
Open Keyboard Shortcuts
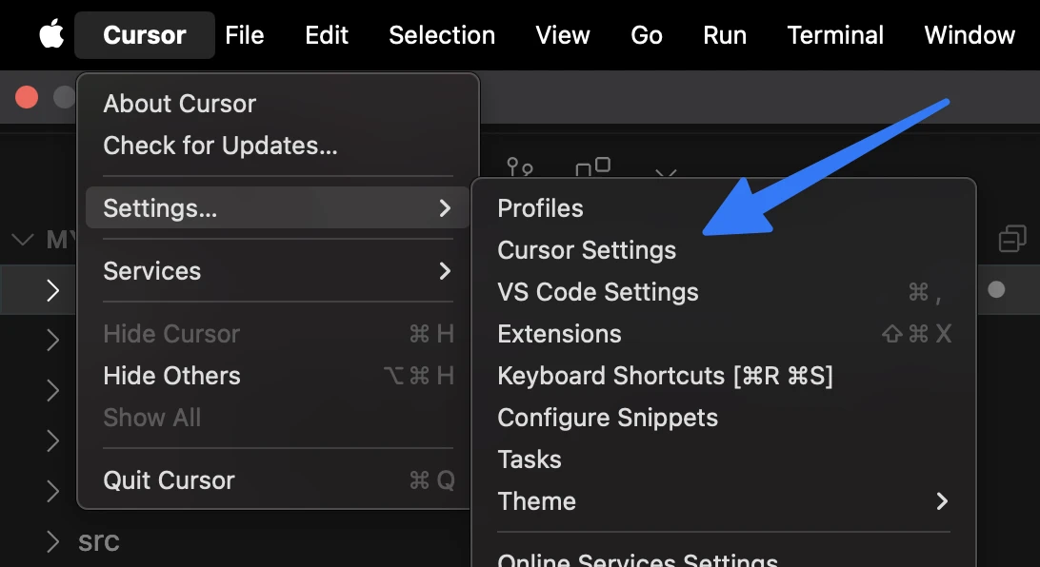665,376
